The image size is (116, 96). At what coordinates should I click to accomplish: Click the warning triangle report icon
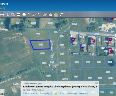[50, 15]
